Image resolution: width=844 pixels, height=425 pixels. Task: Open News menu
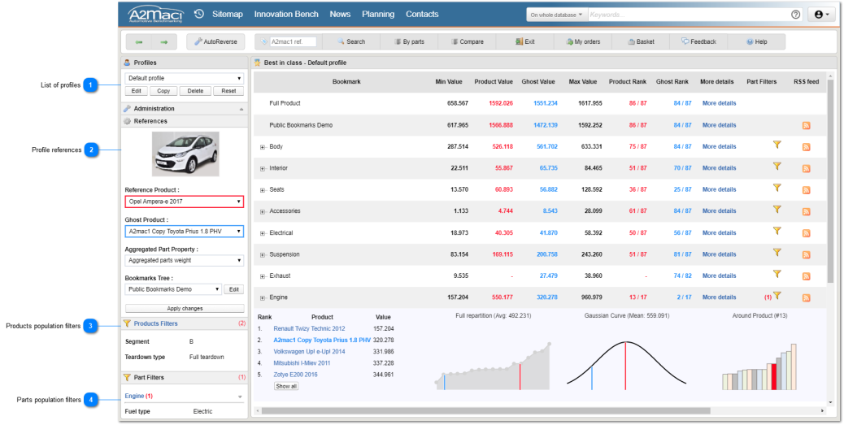click(x=340, y=14)
